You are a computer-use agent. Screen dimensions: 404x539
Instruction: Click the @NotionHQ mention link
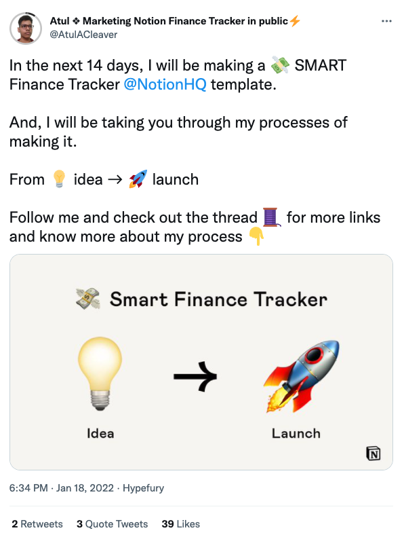[165, 85]
